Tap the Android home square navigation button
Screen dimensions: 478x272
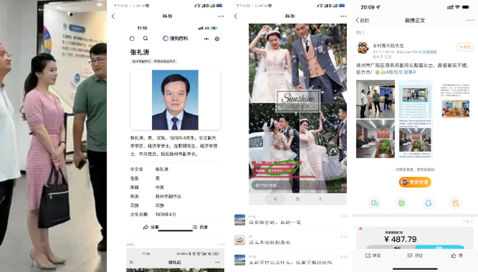tap(297, 199)
